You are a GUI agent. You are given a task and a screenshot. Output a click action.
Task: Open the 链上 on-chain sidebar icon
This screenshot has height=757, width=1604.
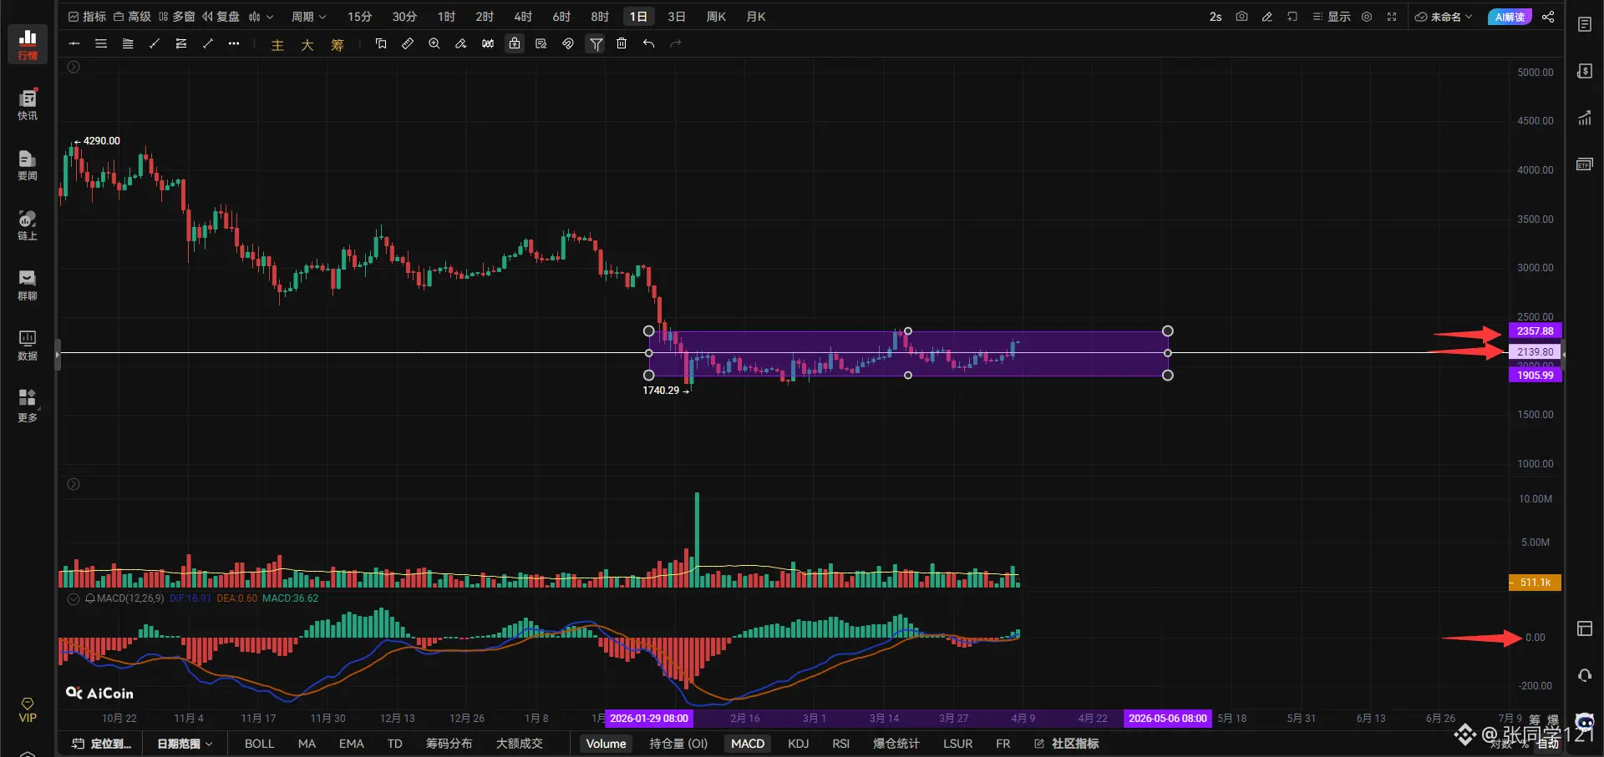pyautogui.click(x=28, y=225)
